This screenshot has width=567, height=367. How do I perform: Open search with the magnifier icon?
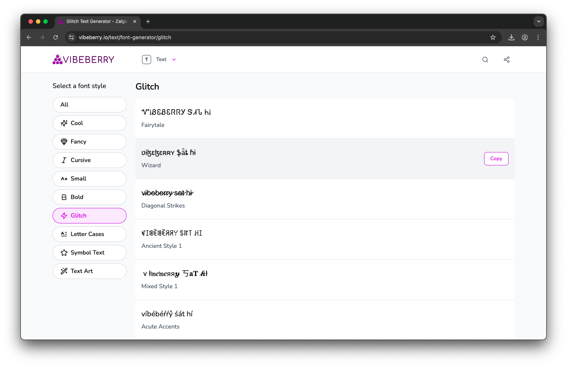(485, 59)
